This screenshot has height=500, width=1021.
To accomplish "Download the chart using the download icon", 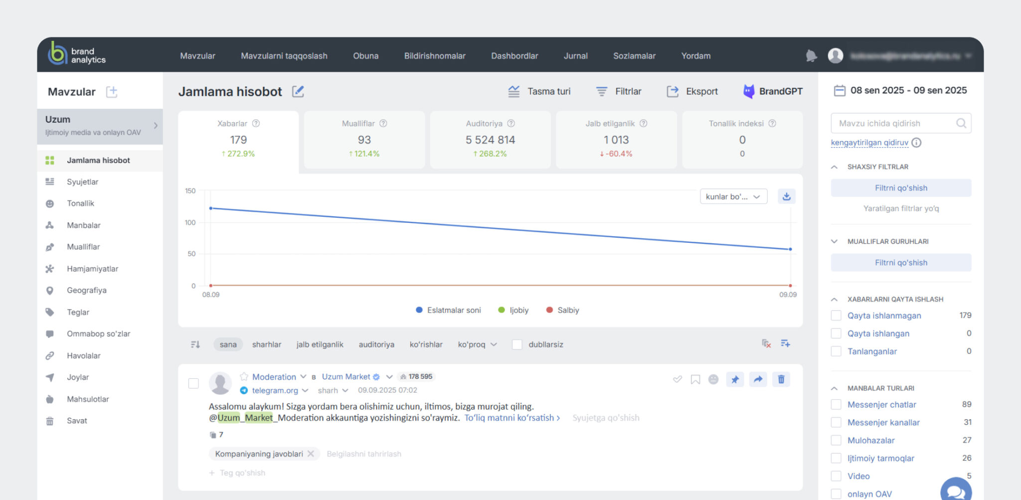I will (786, 196).
